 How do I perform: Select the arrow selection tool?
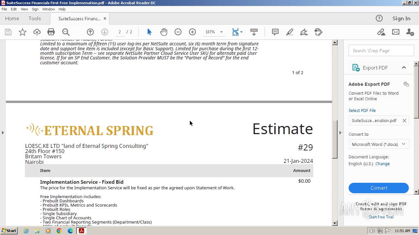pyautogui.click(x=149, y=32)
